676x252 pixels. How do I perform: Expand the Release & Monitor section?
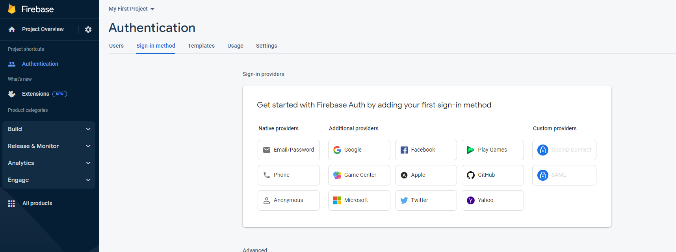(x=49, y=146)
